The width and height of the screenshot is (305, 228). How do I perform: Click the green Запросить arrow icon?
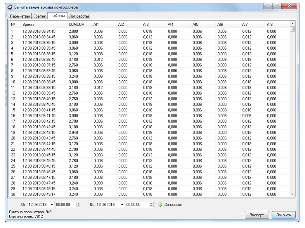pyautogui.click(x=160, y=205)
